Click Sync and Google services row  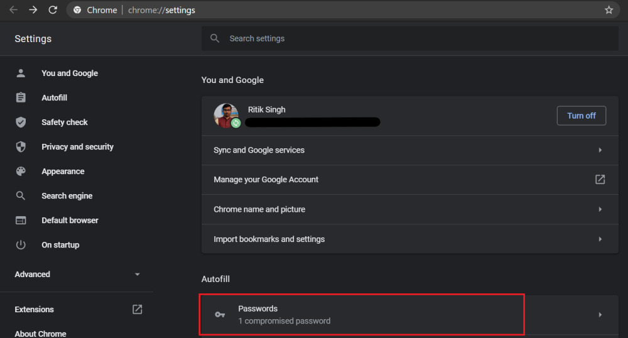[409, 150]
